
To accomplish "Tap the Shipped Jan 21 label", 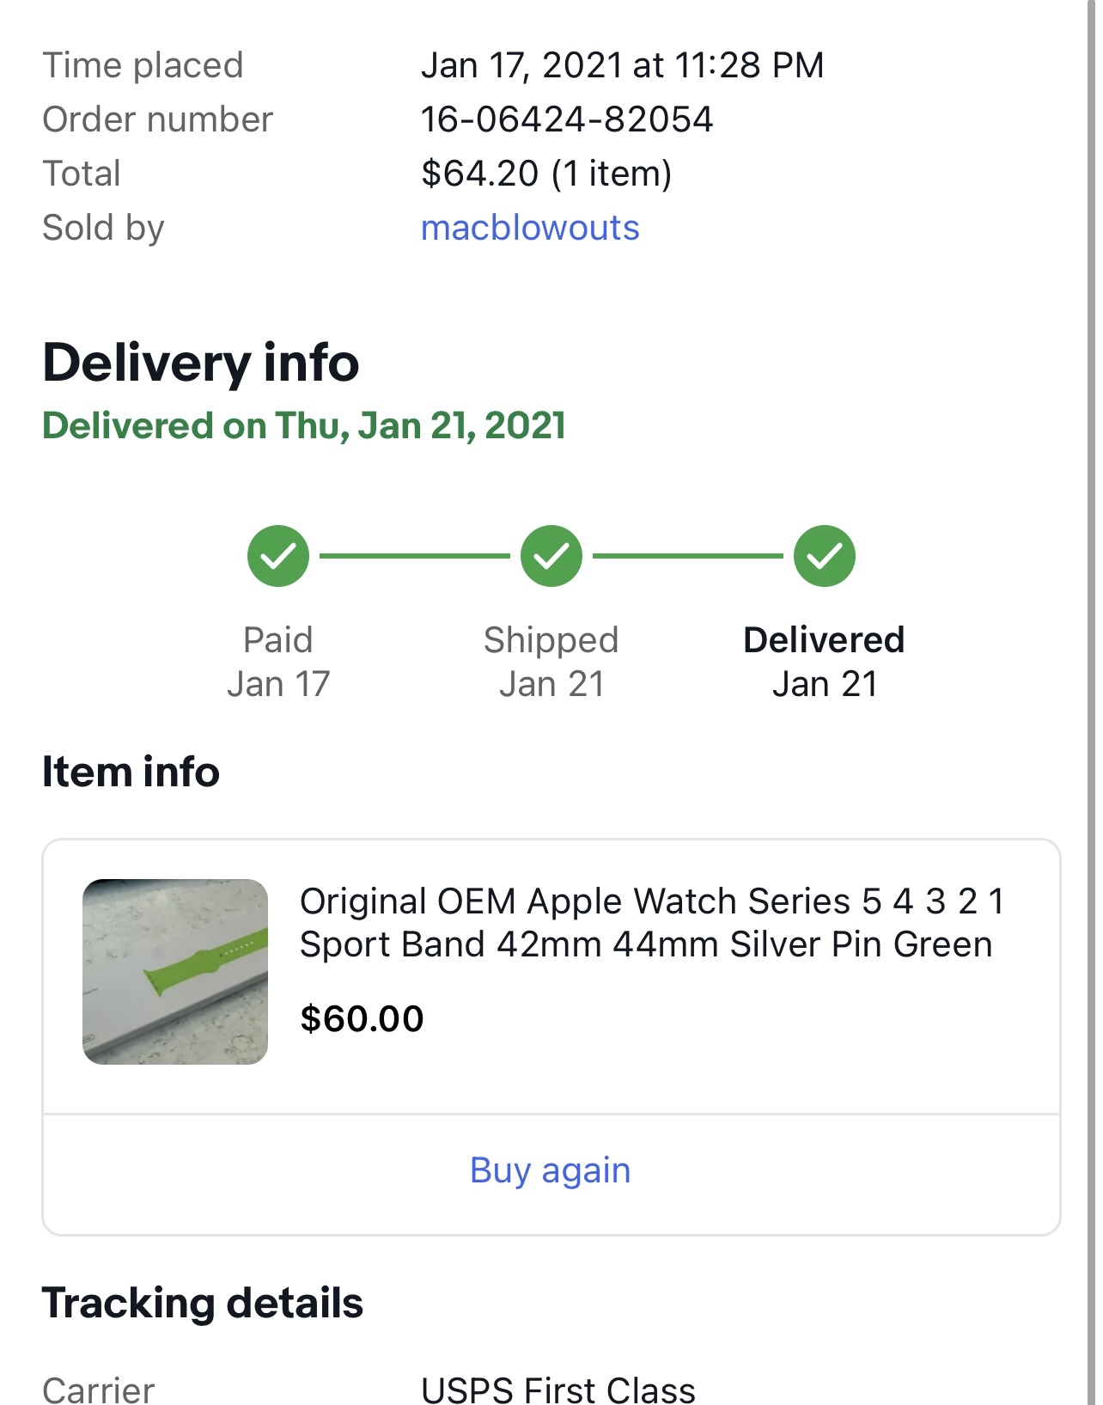I will [551, 662].
